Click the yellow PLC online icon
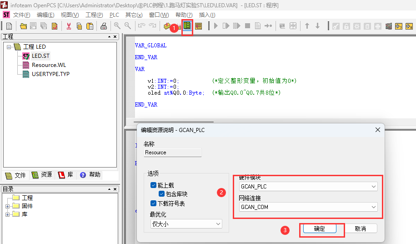Image resolution: width=416 pixels, height=244 pixels. [x=198, y=26]
